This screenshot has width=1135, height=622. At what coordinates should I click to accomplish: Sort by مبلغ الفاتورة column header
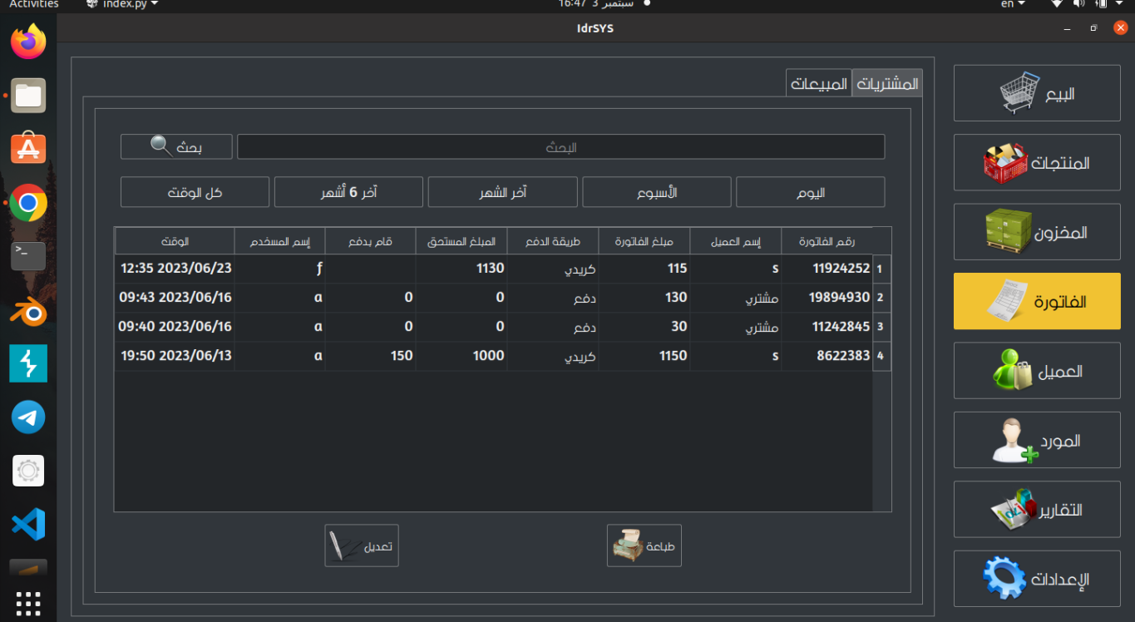tap(644, 242)
